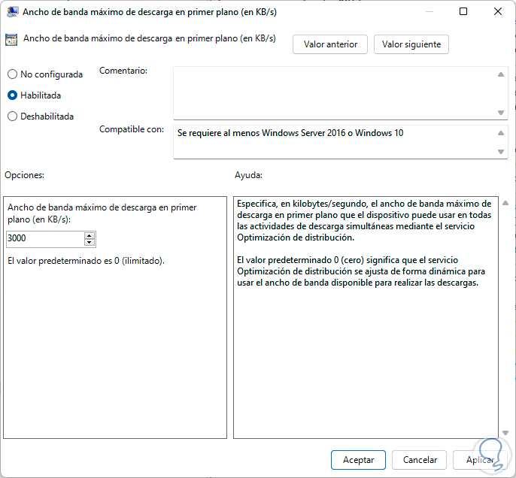Decrease bandwidth with spinner down arrow

pyautogui.click(x=90, y=243)
